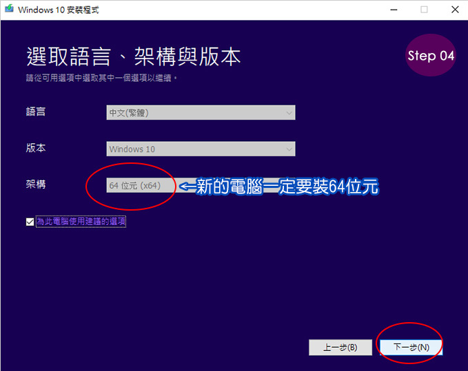Click the 架構 field label
The height and width of the screenshot is (371, 468).
pos(36,184)
